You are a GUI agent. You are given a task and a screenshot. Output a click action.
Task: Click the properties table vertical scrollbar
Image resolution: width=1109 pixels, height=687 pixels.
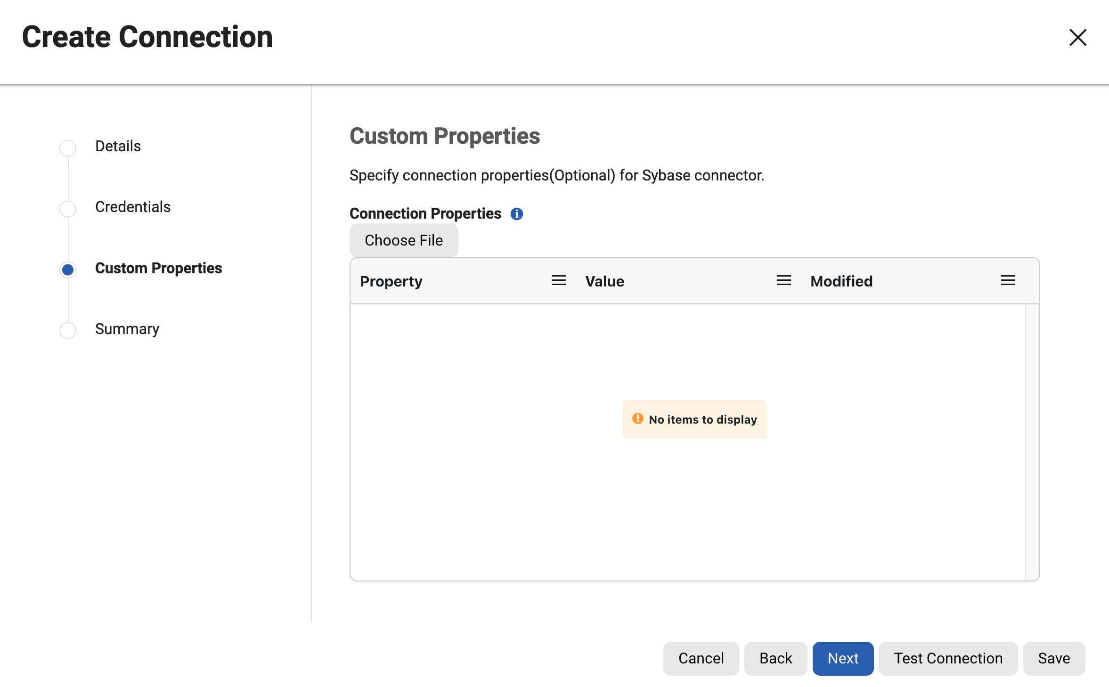pos(1032,442)
